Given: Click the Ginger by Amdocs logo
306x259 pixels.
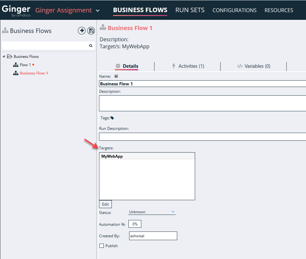Looking at the screenshot, I should (16, 10).
